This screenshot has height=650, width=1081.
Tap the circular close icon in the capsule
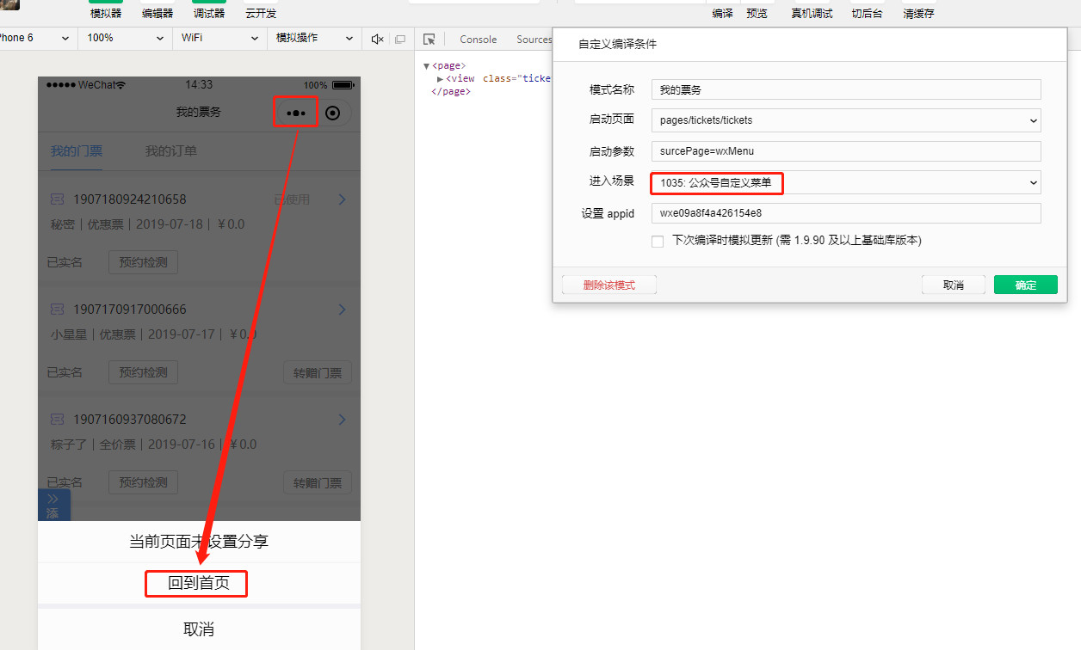coord(333,113)
